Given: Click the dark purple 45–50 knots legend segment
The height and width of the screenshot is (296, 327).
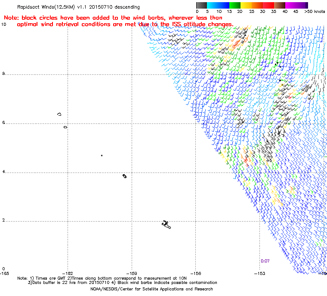Looking at the screenshot, I should pyautogui.click(x=302, y=5).
